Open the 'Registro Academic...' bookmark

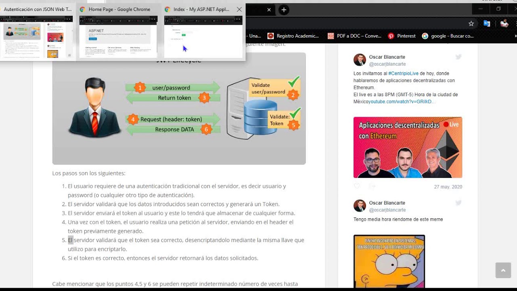(x=293, y=36)
